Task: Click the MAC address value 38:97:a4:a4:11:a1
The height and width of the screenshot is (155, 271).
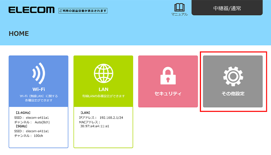Action: [x=94, y=126]
